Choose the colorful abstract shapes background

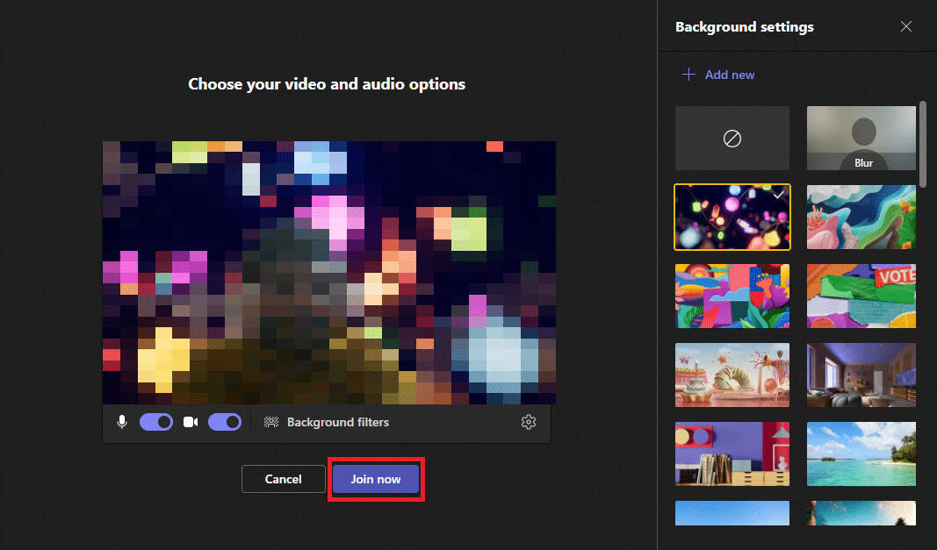(x=732, y=296)
